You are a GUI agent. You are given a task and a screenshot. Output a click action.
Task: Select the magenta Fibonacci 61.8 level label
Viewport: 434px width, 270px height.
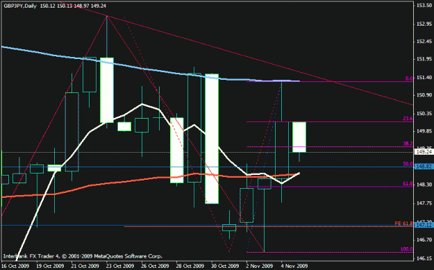coord(408,183)
